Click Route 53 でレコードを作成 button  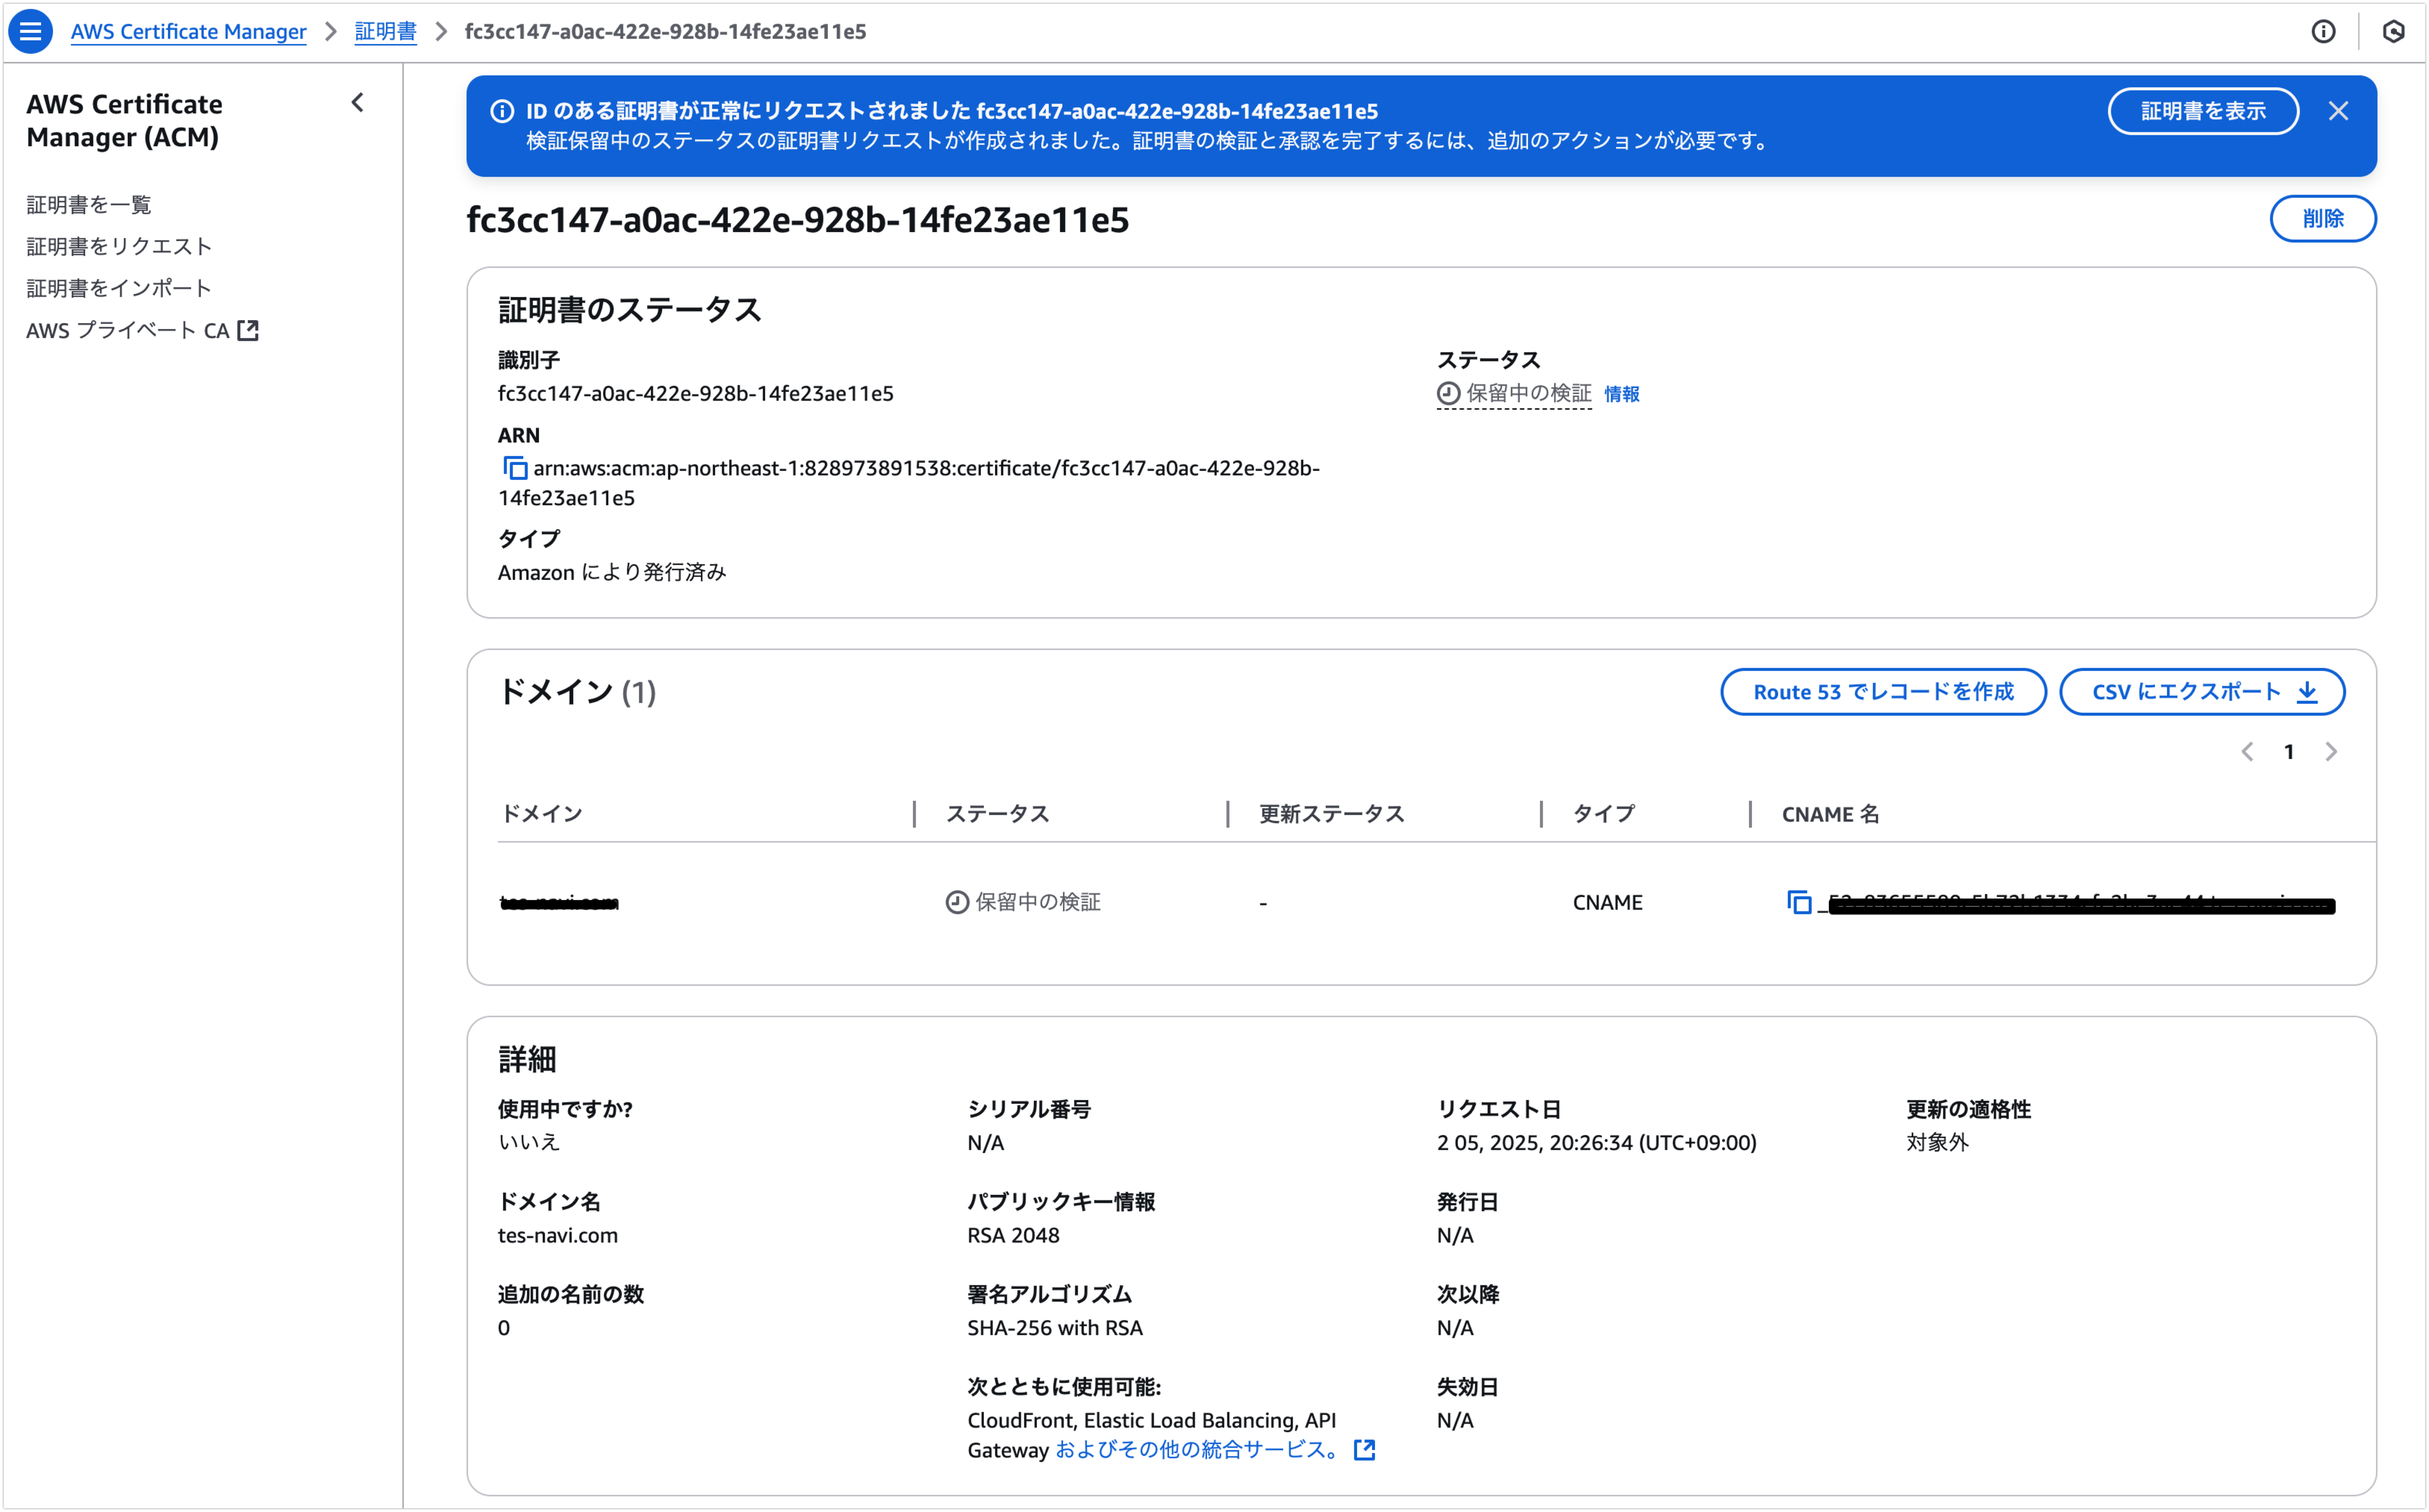click(1883, 692)
